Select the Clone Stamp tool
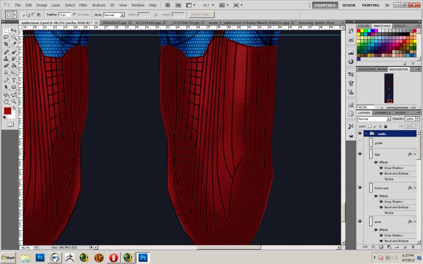Screen dimensions: 423x264 point(6,59)
